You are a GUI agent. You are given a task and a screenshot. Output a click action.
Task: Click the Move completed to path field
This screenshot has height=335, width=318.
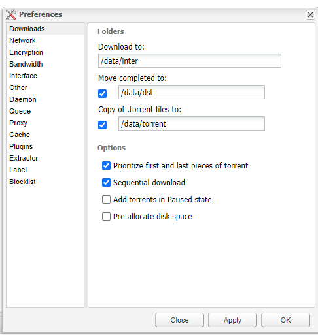pos(192,92)
